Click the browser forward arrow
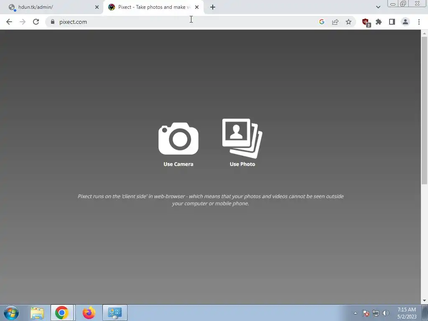This screenshot has height=321, width=428. (23, 22)
